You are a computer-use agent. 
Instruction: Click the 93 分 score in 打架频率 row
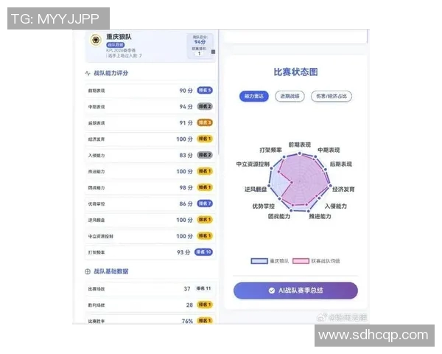(x=183, y=252)
